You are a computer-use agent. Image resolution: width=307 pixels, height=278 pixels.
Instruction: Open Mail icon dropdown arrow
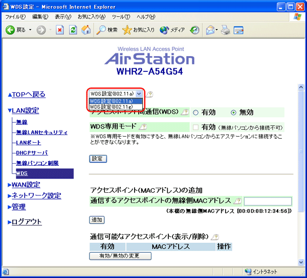click(x=216, y=30)
